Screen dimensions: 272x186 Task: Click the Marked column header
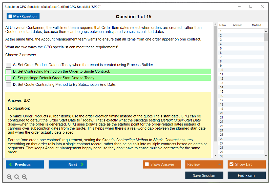(x=256, y=25)
